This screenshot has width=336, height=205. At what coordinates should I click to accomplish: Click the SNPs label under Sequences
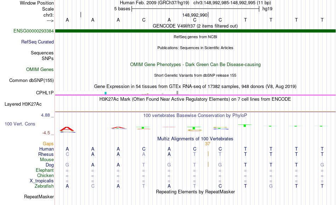pos(48,58)
